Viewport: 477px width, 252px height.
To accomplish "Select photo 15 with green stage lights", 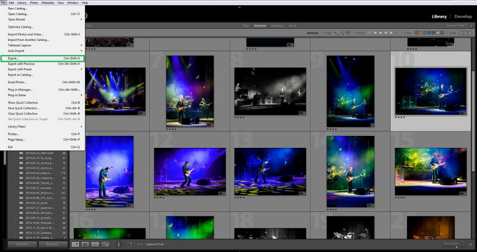I will point(430,172).
